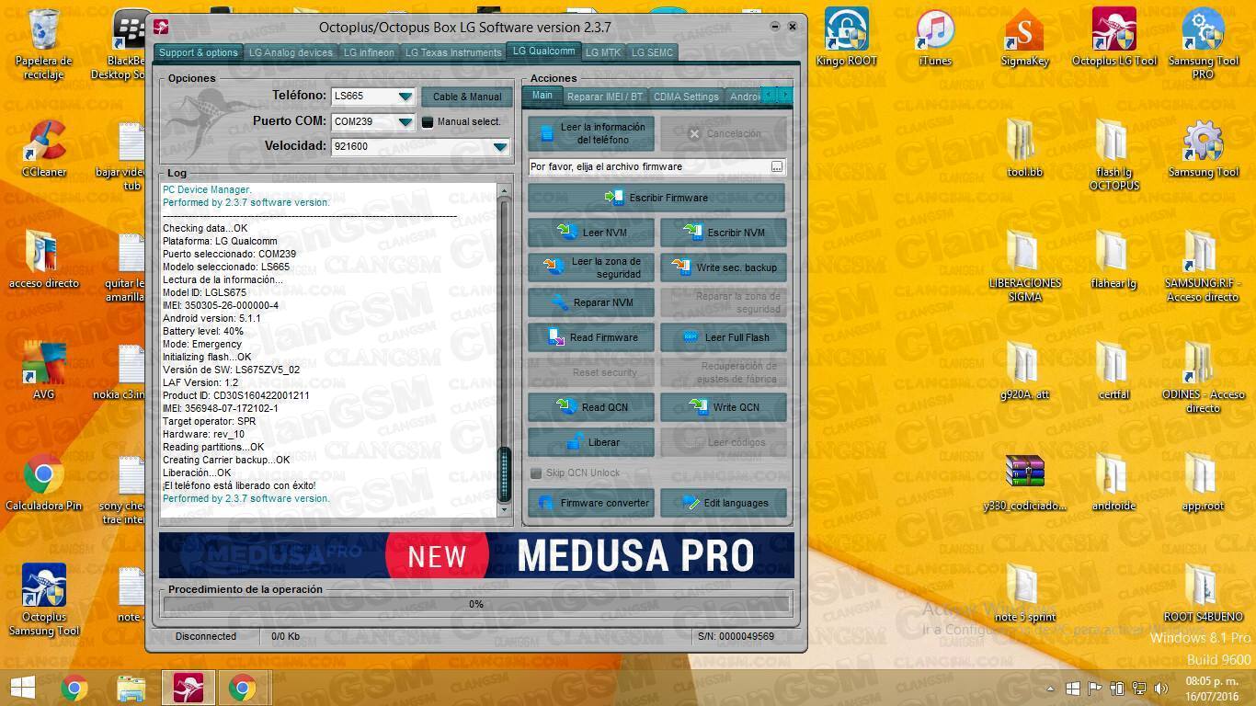Viewport: 1256px width, 706px height.
Task: Open Reparar IMEI / BT actions tab
Action: [605, 96]
